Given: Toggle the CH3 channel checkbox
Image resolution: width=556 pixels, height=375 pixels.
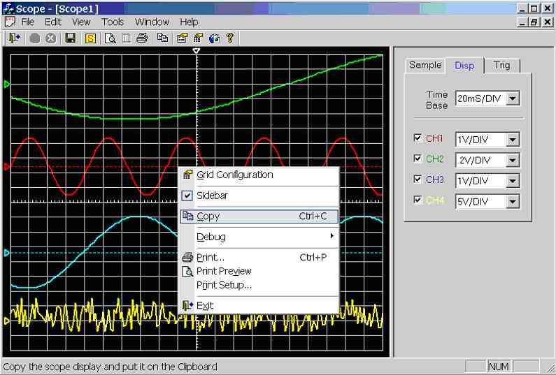Looking at the screenshot, I should [418, 179].
